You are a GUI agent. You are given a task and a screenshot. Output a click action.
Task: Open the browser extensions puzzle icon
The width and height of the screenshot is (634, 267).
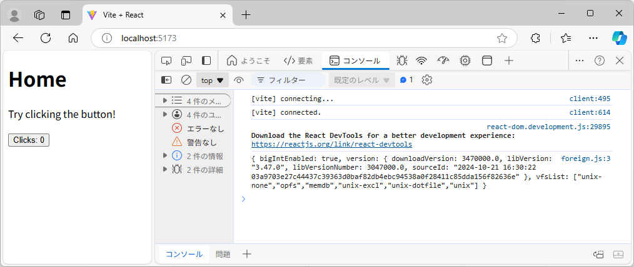click(x=535, y=38)
